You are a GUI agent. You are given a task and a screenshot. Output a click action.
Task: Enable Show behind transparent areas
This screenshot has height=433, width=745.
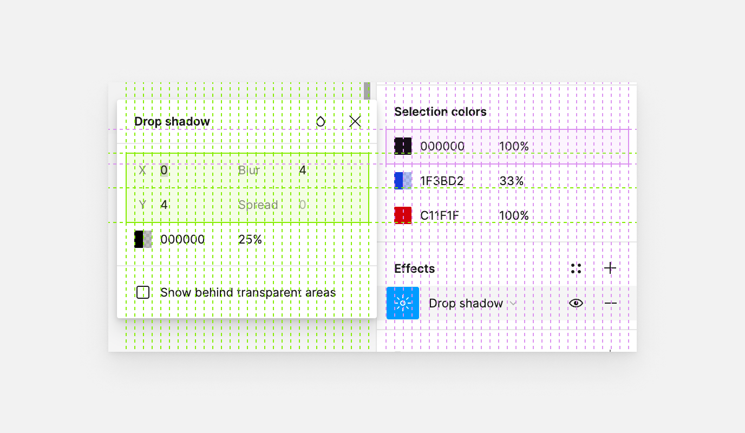[143, 293]
